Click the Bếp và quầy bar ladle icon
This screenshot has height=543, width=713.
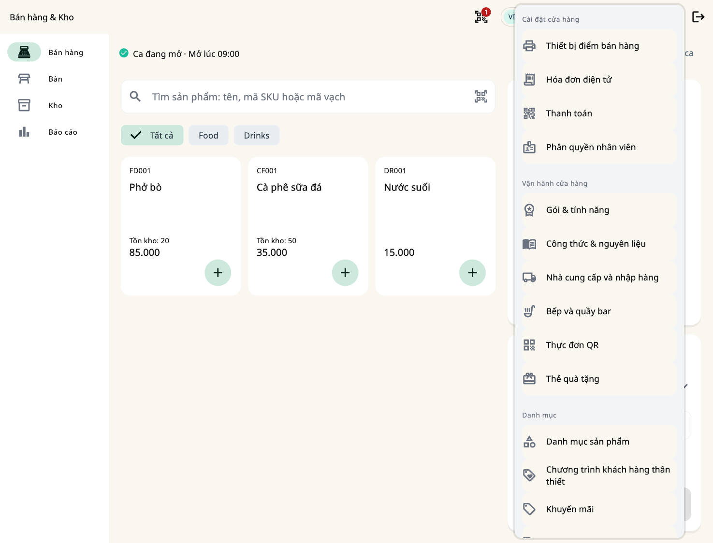529,311
